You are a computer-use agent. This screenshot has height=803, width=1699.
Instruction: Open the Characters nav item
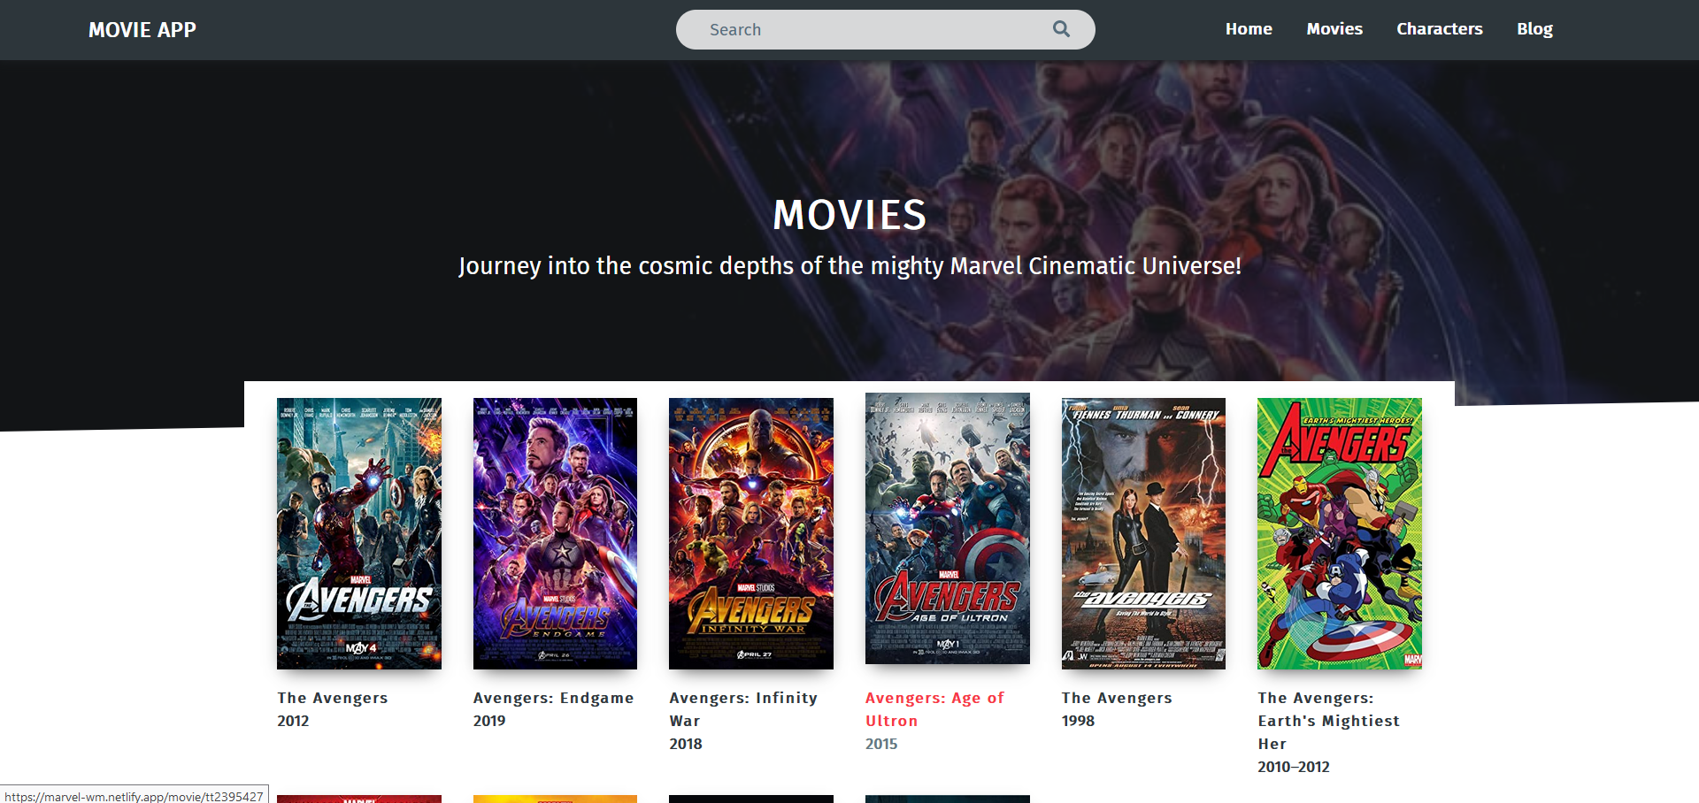[x=1440, y=29]
